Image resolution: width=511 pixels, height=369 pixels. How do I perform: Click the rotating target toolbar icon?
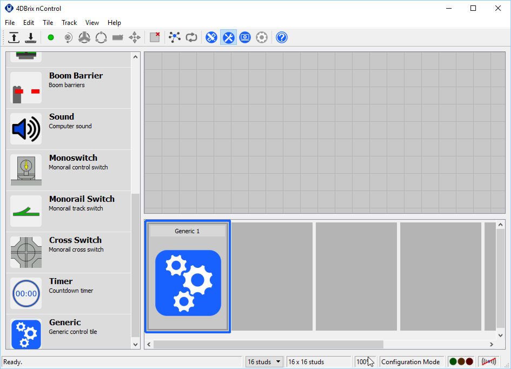pos(68,37)
